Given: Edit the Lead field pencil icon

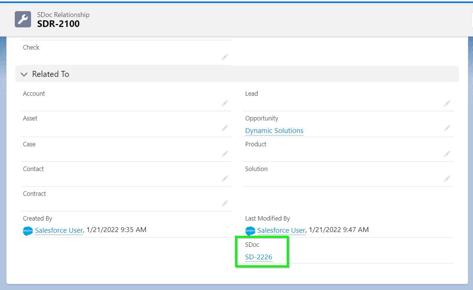Looking at the screenshot, I should coord(447,103).
